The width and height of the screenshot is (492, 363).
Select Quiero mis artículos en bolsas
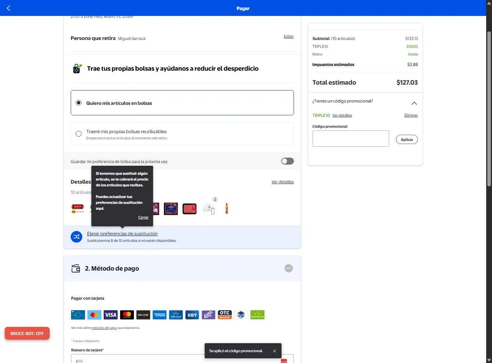pyautogui.click(x=182, y=103)
